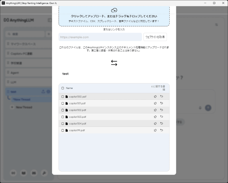Remove copilot103.pdf with its return arrow
Viewport: 228px width, 183px height.
pos(162,117)
